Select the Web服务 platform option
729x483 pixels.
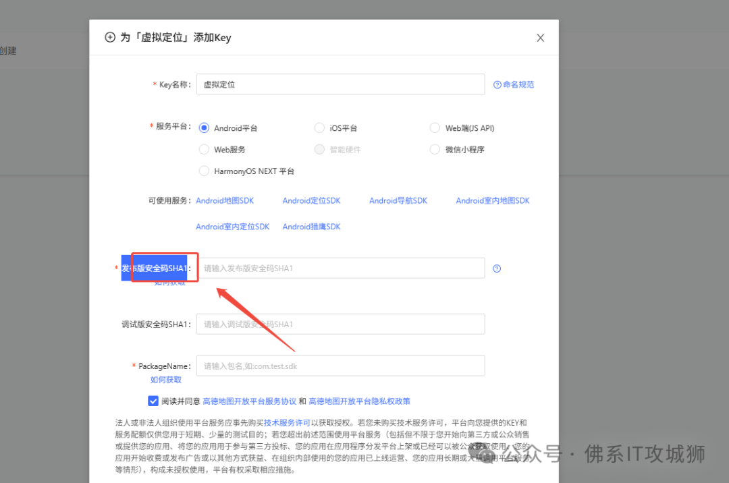tap(204, 149)
